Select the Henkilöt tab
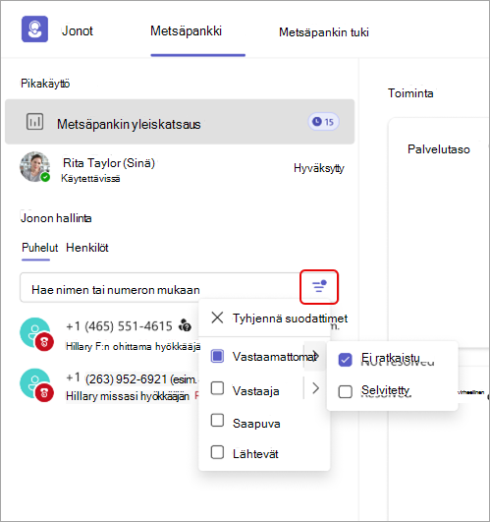 click(87, 248)
